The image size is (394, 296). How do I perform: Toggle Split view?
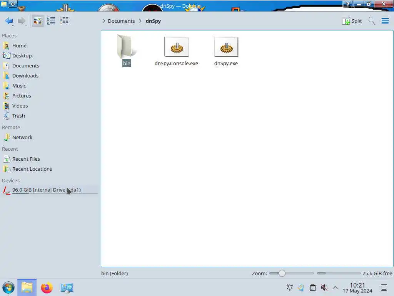352,21
